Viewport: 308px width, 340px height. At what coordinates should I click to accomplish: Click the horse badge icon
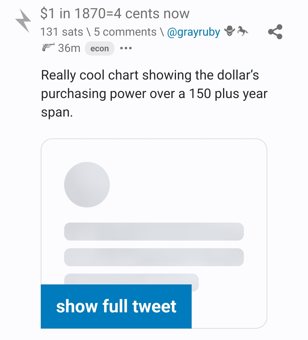(242, 31)
